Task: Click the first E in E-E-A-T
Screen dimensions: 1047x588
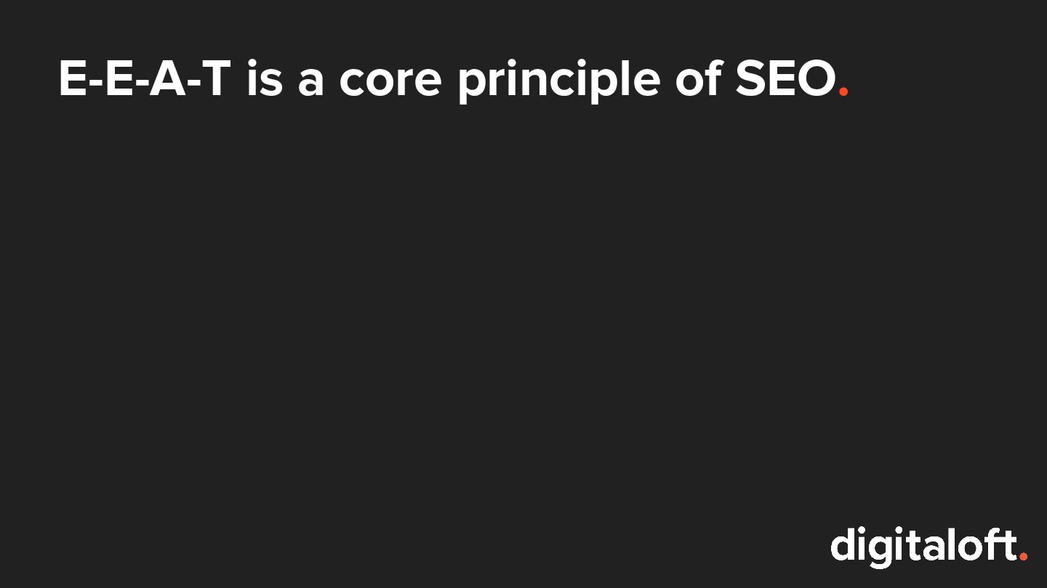Action: pos(73,78)
